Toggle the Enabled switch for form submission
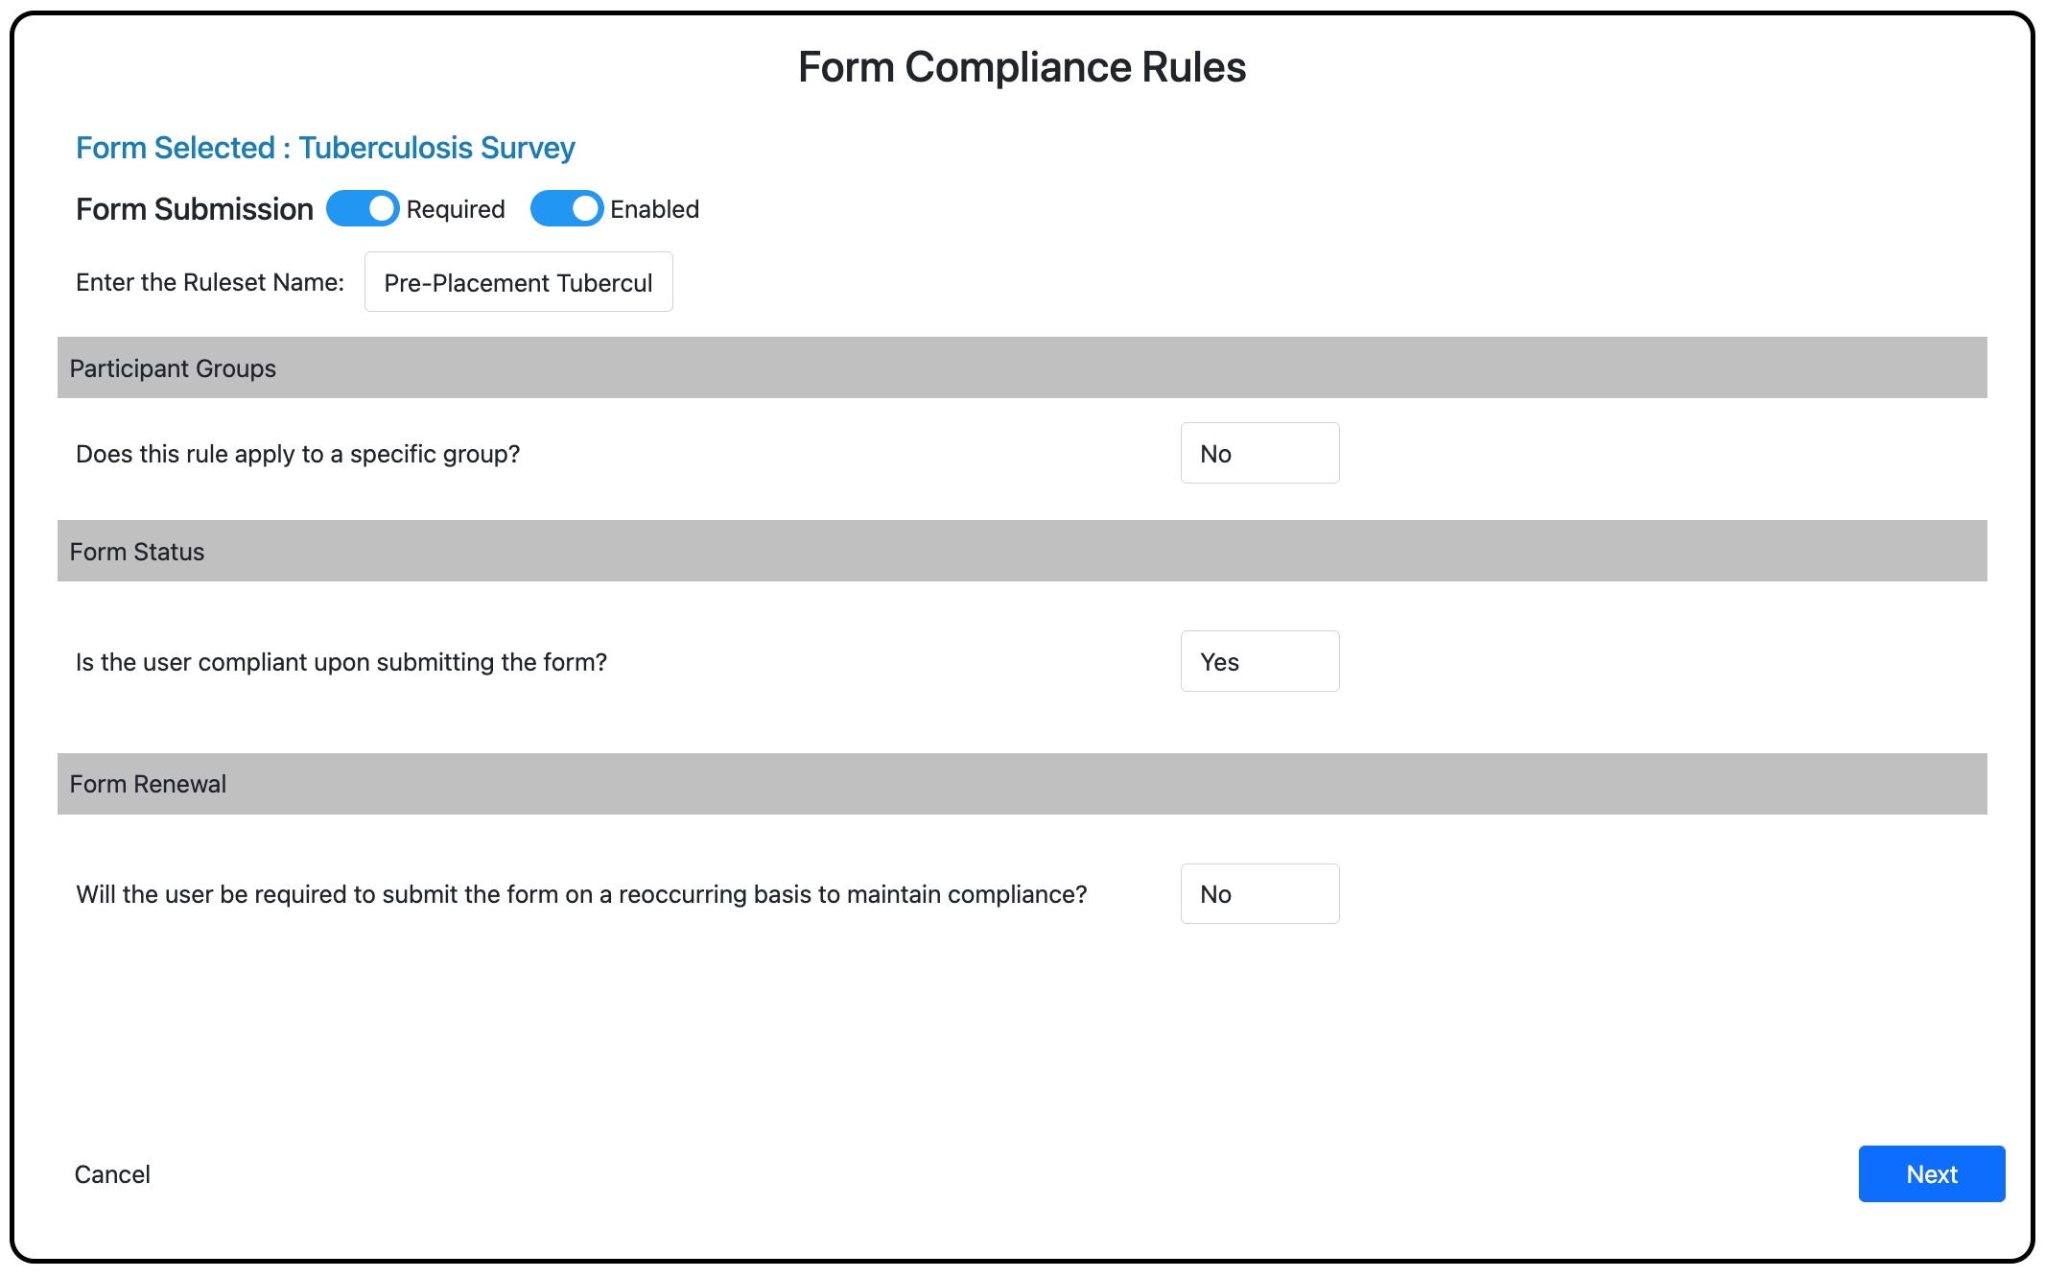Viewport: 2045px width, 1278px height. click(x=566, y=208)
